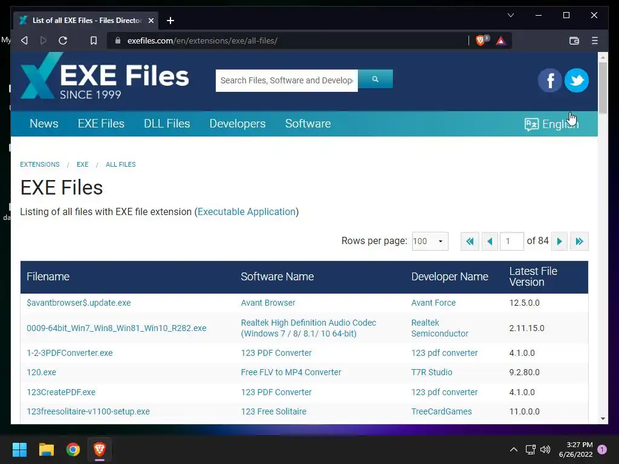Click the site search input field
This screenshot has width=619, height=464.
point(287,80)
